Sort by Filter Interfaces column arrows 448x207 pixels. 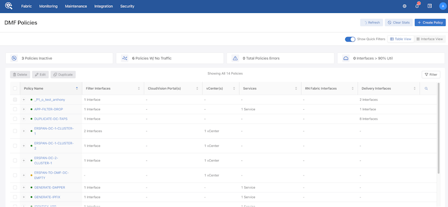[139, 88]
